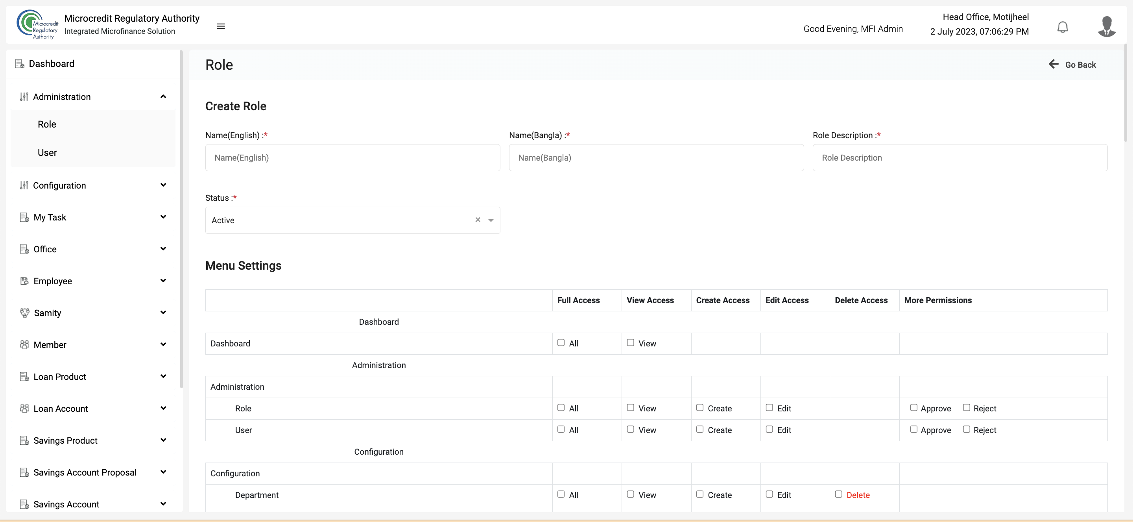Click the Name(Bangla) input field
1133x522 pixels.
(x=656, y=157)
